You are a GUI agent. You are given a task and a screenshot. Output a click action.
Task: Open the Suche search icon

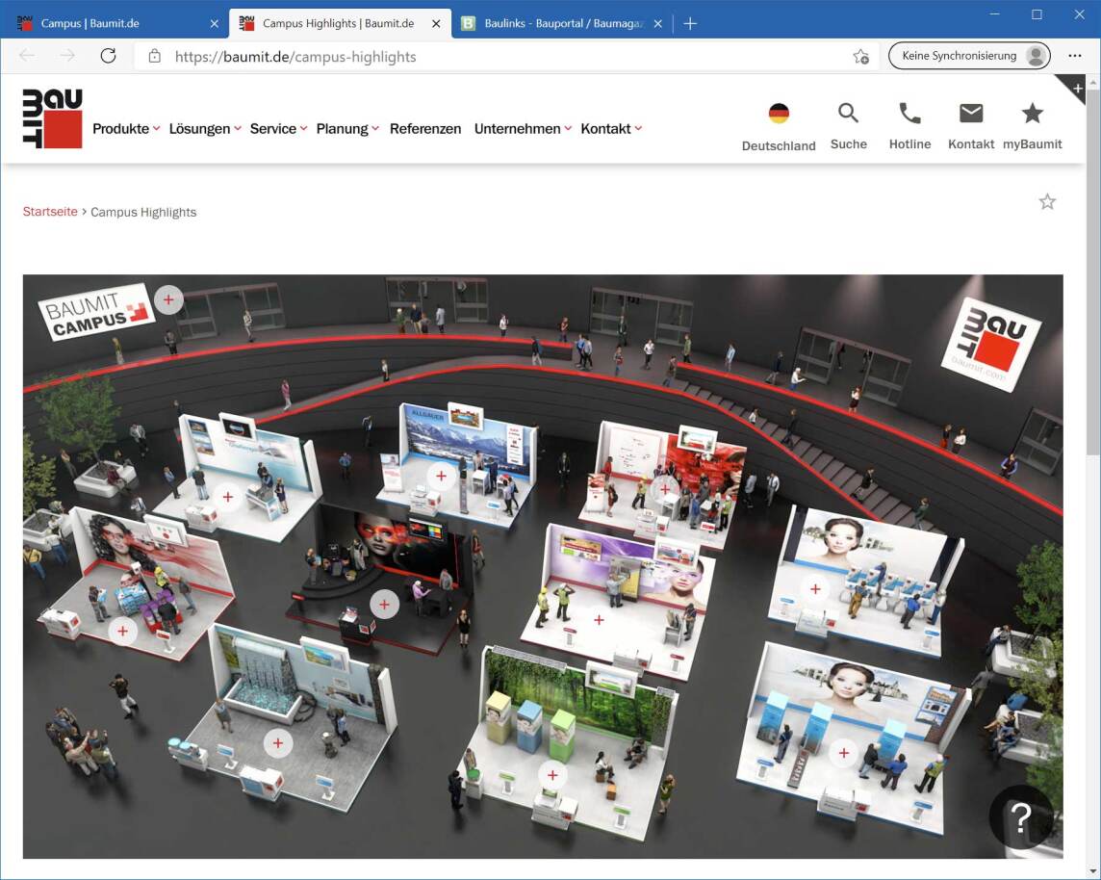tap(848, 113)
